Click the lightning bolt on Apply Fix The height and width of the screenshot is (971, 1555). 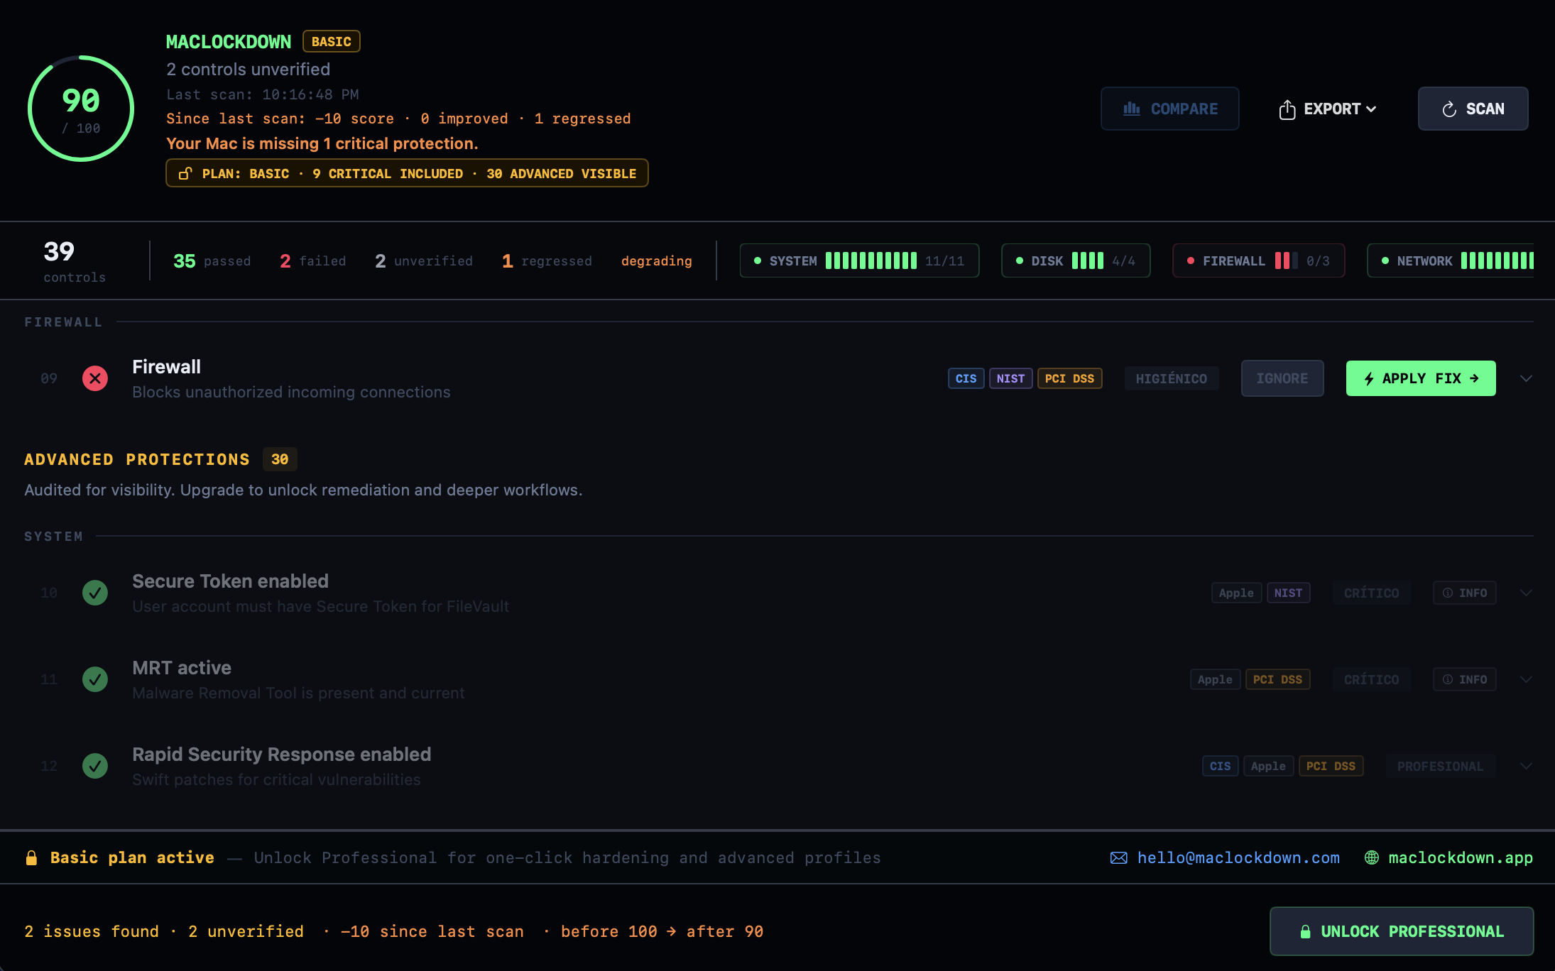[1369, 378]
